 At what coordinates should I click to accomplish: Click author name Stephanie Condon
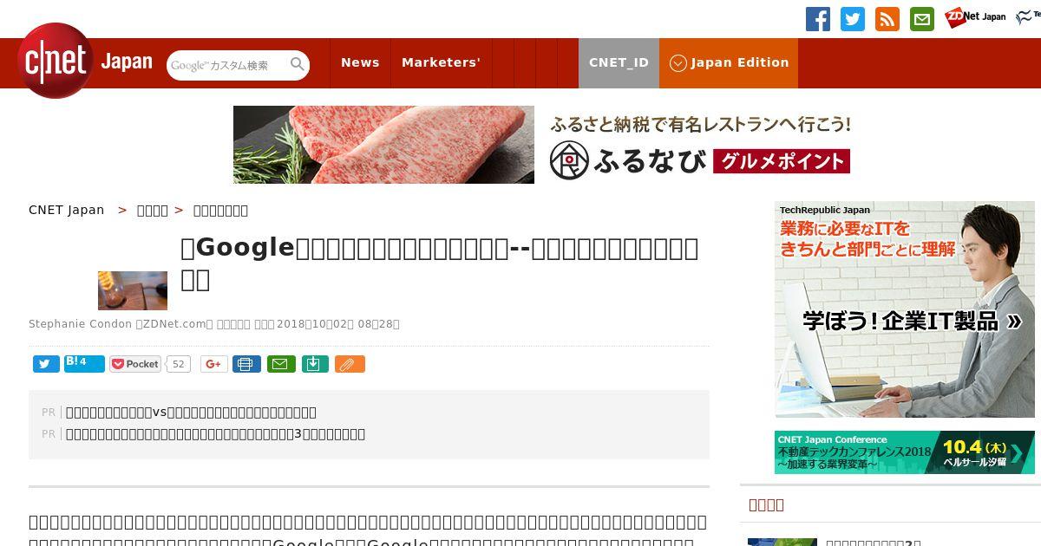tap(80, 324)
